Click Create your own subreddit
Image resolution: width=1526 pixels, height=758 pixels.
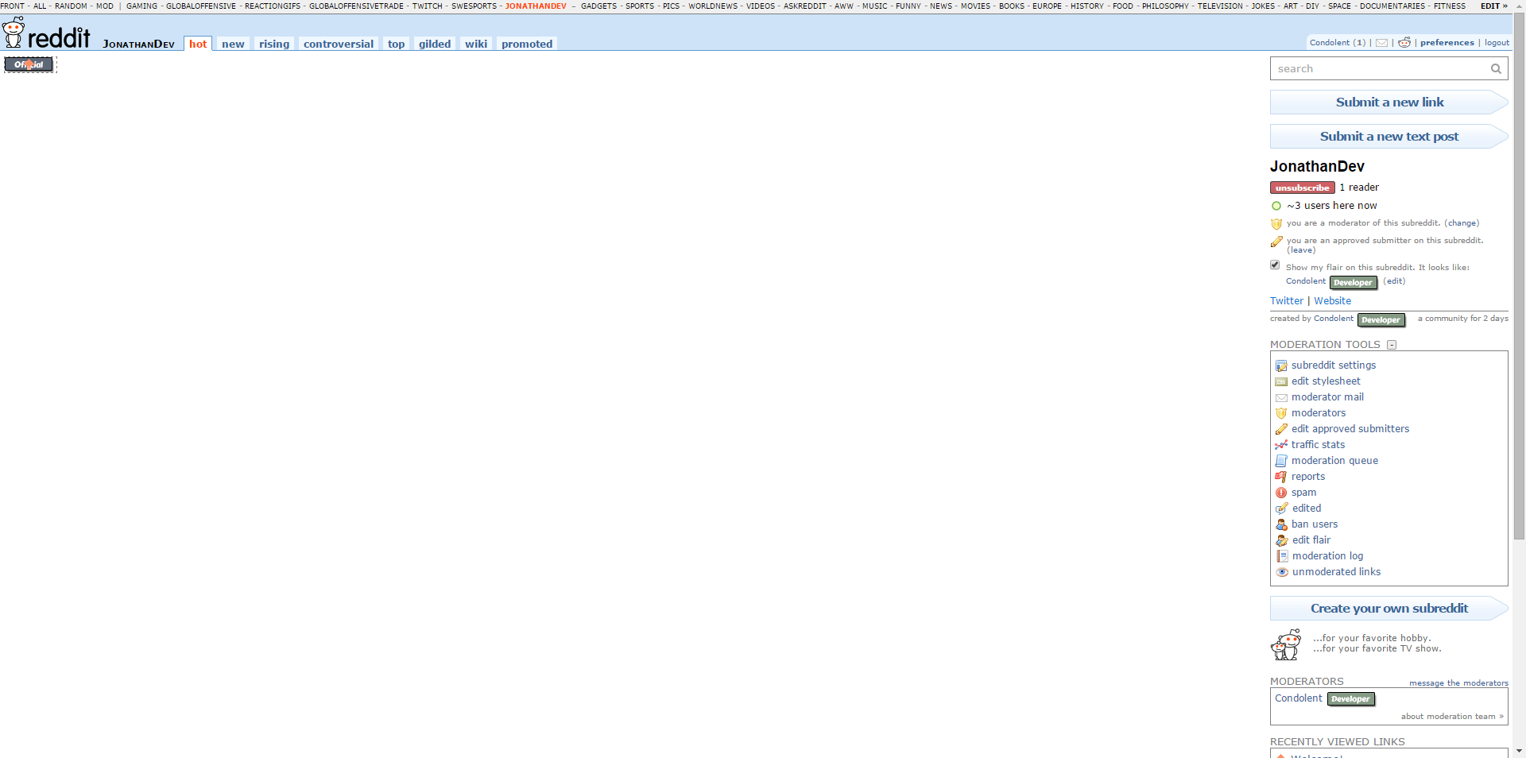[x=1389, y=609]
